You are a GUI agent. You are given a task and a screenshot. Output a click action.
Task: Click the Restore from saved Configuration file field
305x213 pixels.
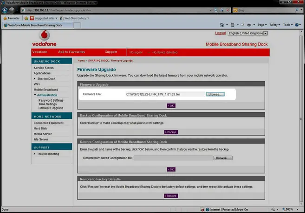[173, 158]
